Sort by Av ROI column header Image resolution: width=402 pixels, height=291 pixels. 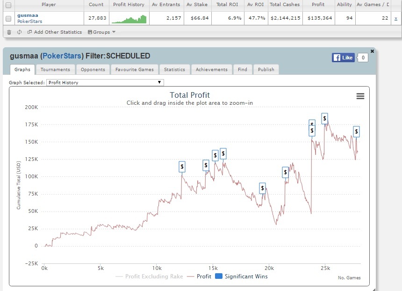(x=255, y=5)
